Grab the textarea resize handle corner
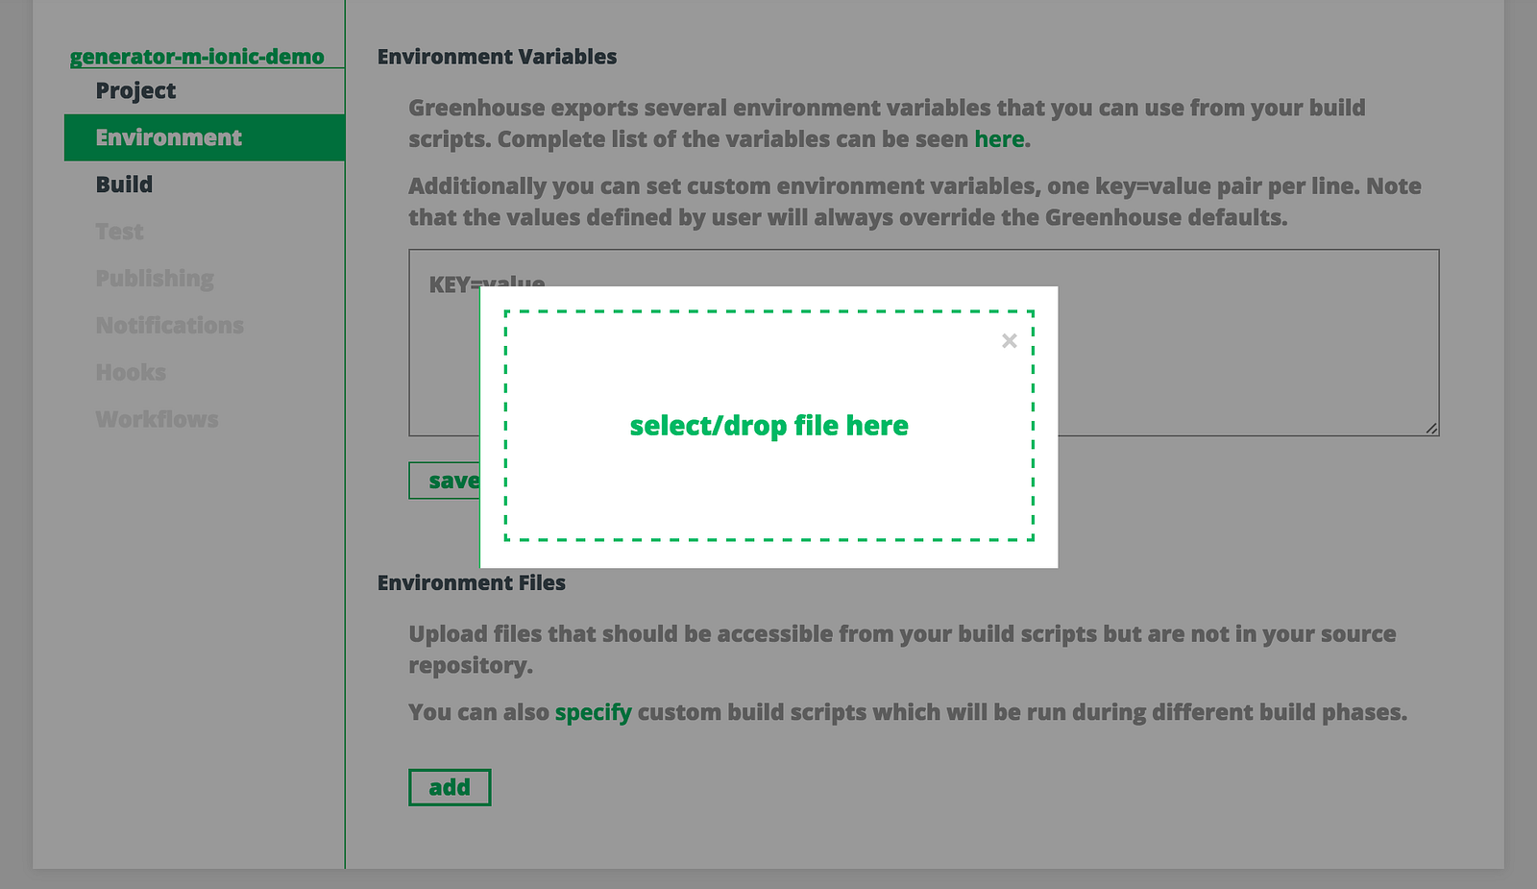This screenshot has height=889, width=1537. (1431, 429)
